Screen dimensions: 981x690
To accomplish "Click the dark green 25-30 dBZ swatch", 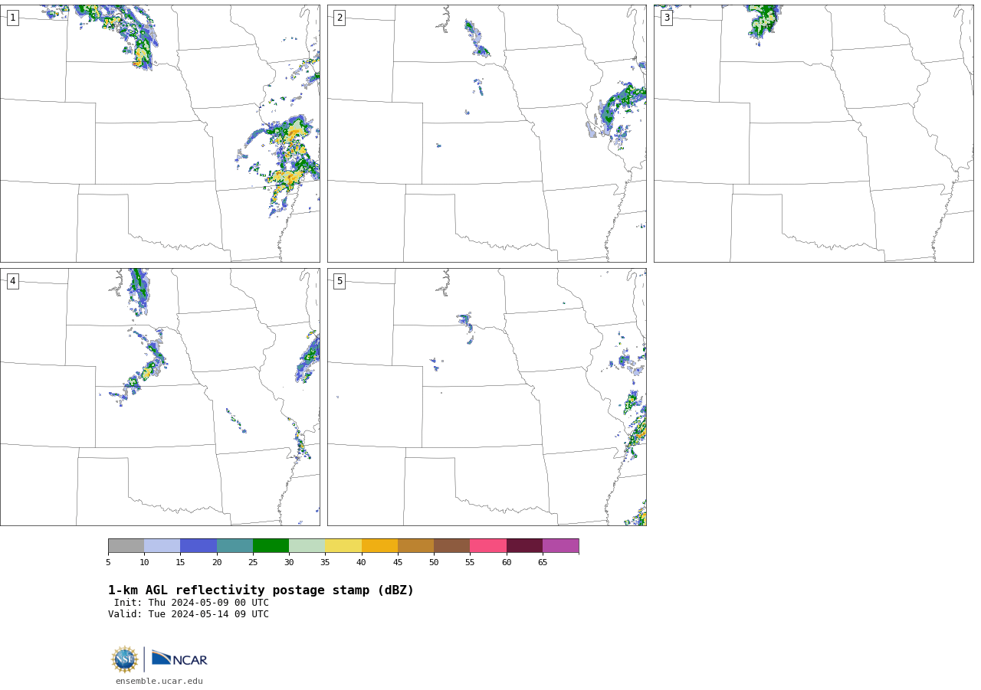I will [271, 545].
